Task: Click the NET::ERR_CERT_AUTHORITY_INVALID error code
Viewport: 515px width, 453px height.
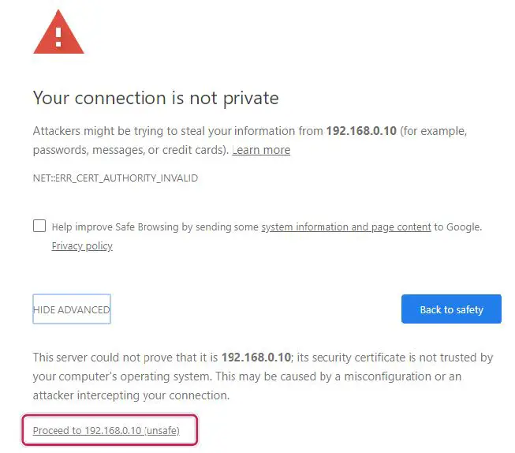Action: [x=115, y=178]
